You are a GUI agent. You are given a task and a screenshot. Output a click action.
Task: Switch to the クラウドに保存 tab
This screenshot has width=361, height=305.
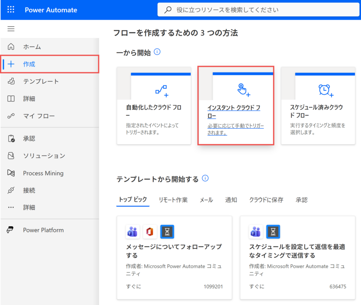point(266,200)
